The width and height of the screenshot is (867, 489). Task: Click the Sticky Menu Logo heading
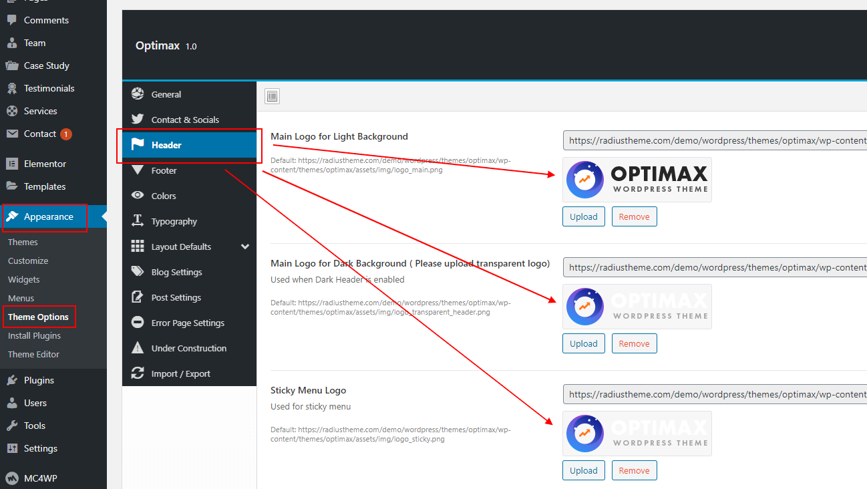click(x=309, y=390)
